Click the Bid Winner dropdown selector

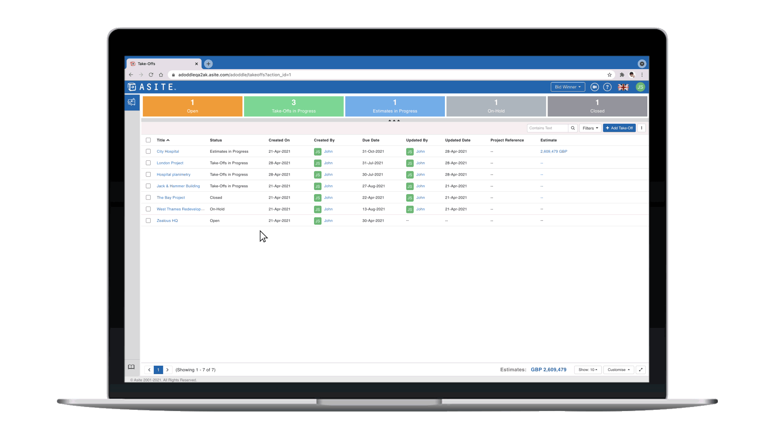[567, 87]
